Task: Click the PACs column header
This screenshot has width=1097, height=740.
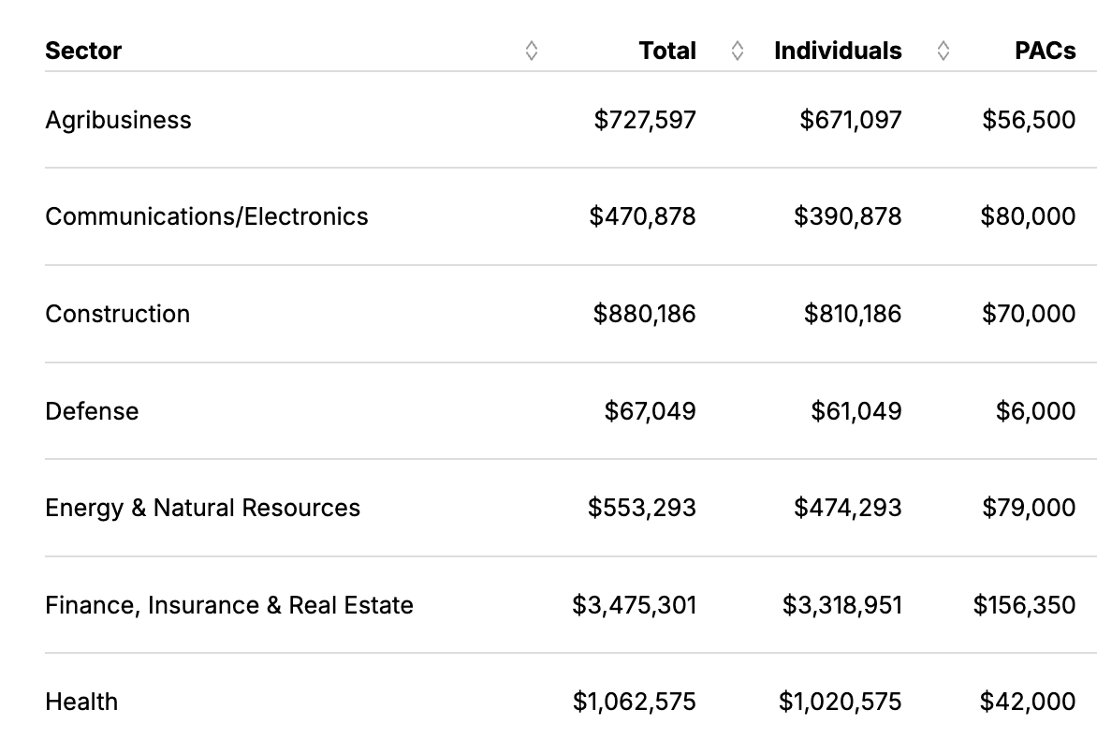Action: coord(1045,51)
